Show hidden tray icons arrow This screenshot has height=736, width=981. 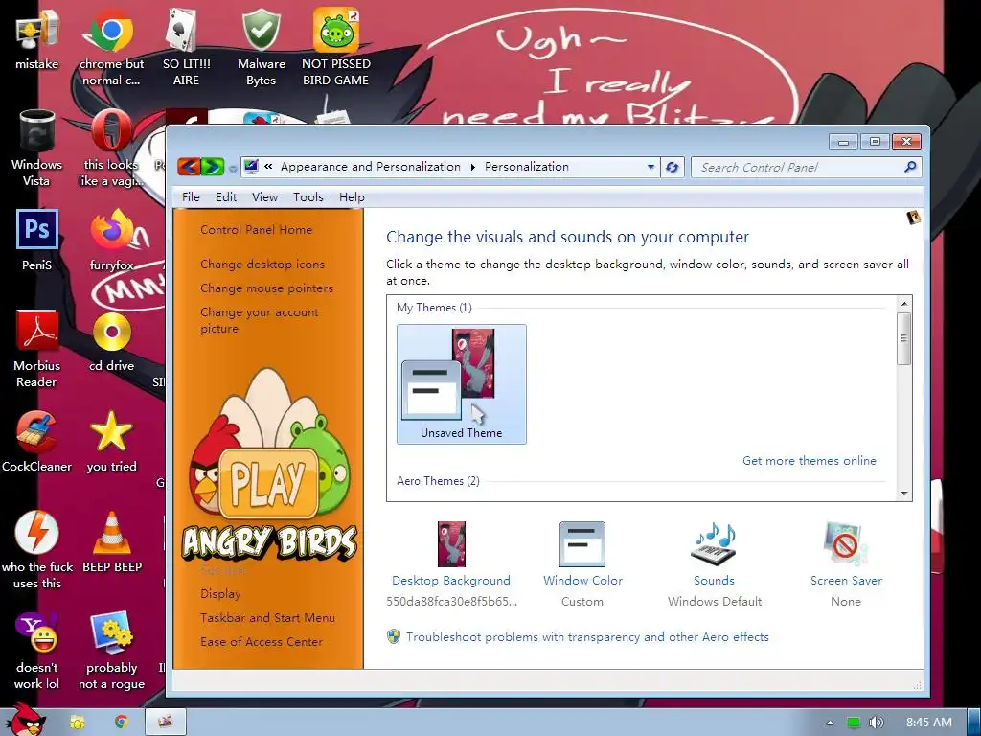[x=830, y=723]
